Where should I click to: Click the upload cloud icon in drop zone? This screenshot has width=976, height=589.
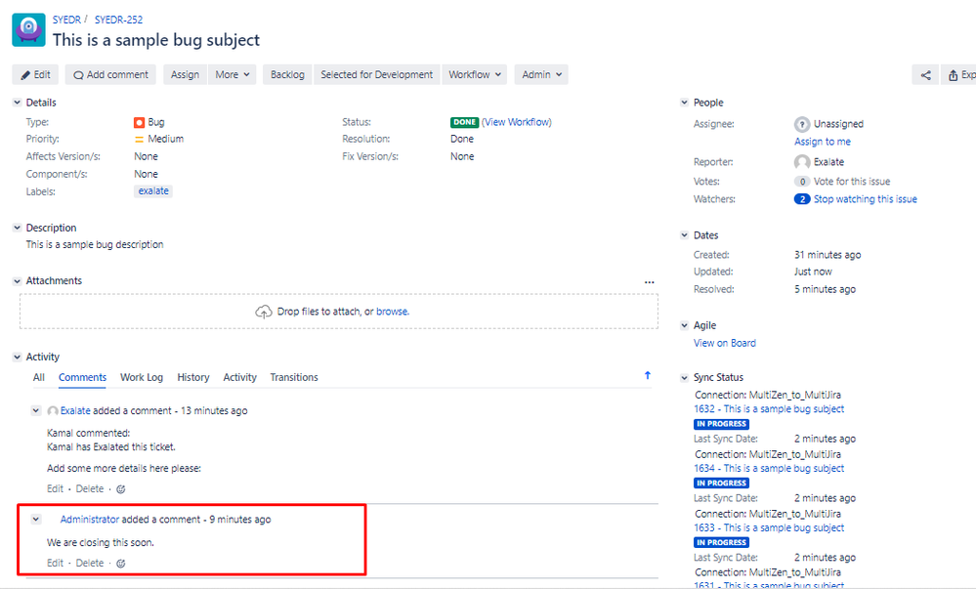coord(264,312)
